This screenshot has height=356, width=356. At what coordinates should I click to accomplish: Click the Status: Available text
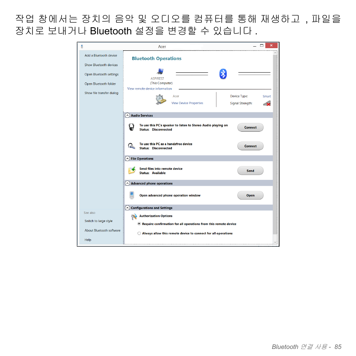153,173
